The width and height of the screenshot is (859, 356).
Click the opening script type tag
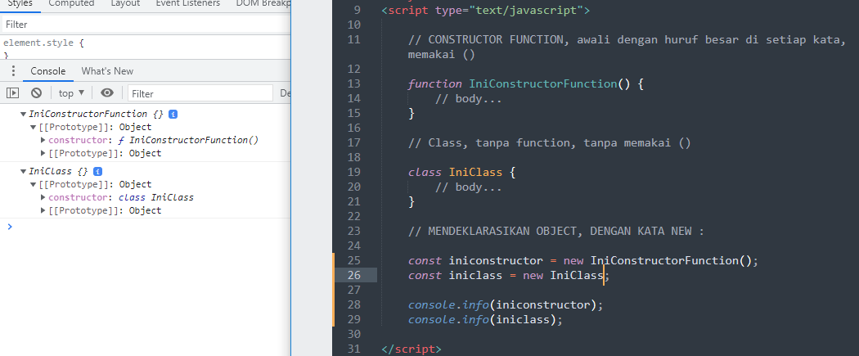click(485, 10)
